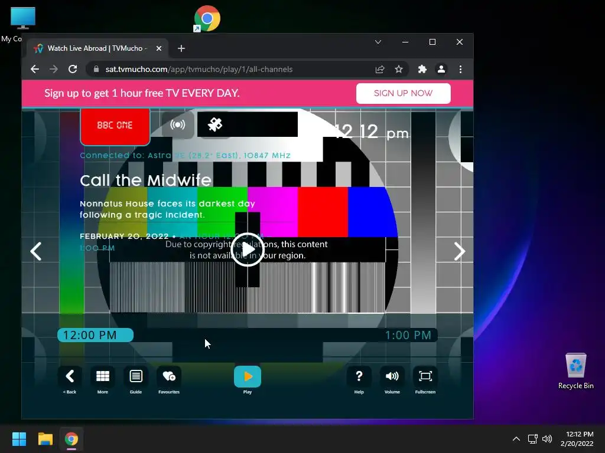605x453 pixels.
Task: Click the Call the Midwife title
Action: [x=145, y=180]
